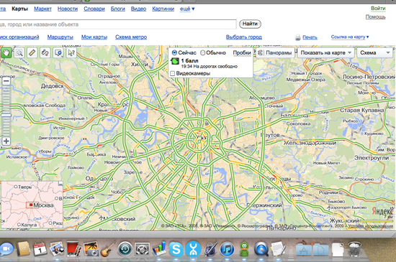Screen dimensions: 396x262
Task: Click the green traffic level indicator icon
Action: [175, 61]
